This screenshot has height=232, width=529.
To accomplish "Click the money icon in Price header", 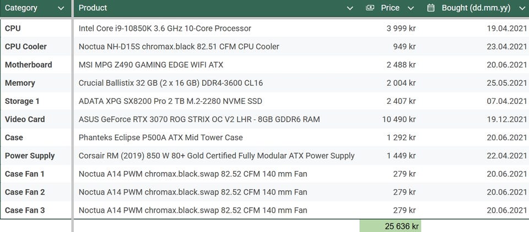I will pos(370,8).
